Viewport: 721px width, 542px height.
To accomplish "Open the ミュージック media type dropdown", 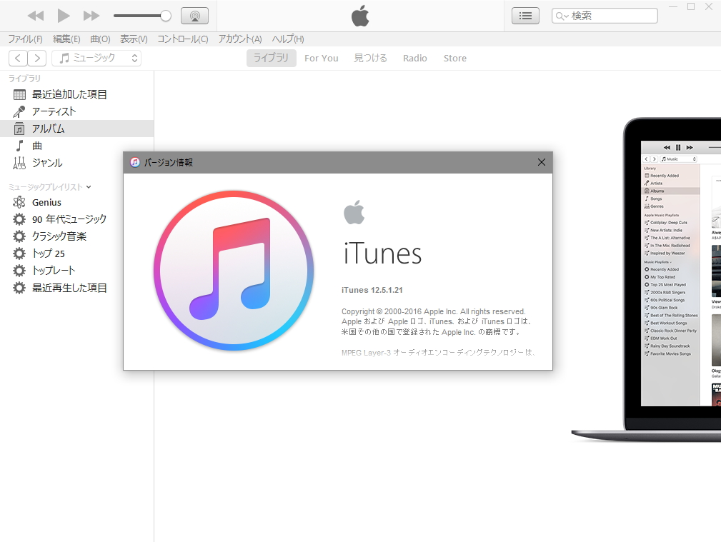I will [x=96, y=58].
